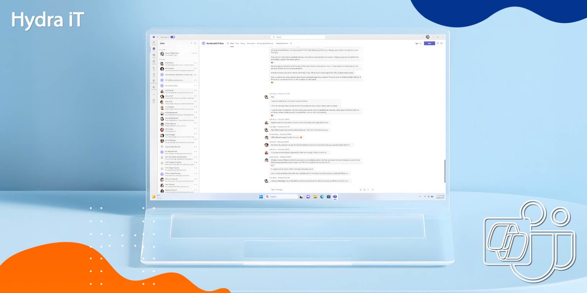Open the chat list filter icon
This screenshot has width=587, height=293.
191,43
